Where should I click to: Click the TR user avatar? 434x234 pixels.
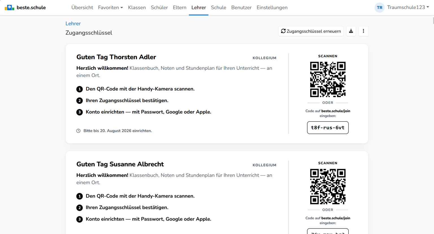(x=379, y=8)
